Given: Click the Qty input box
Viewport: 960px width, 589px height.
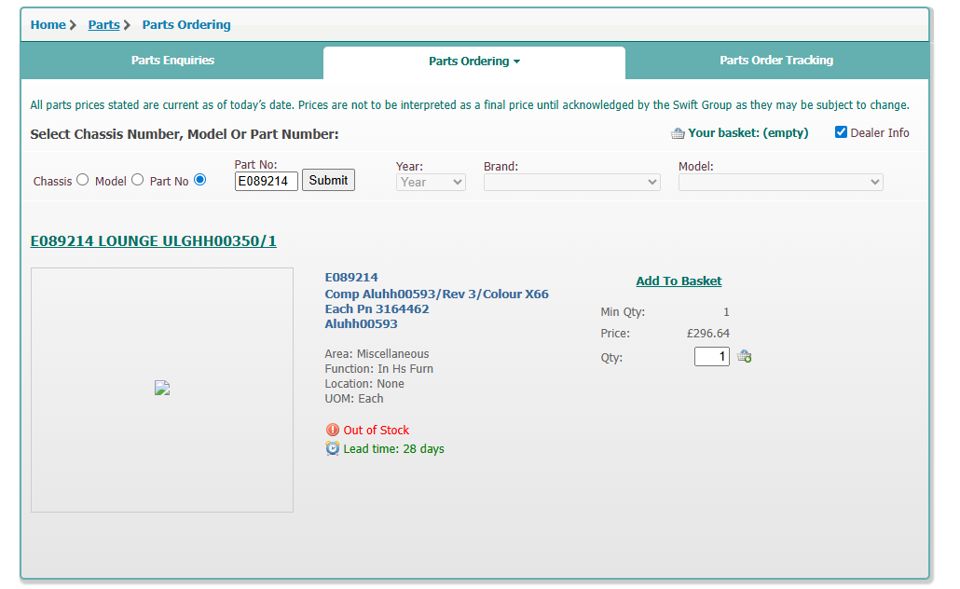Looking at the screenshot, I should point(712,356).
